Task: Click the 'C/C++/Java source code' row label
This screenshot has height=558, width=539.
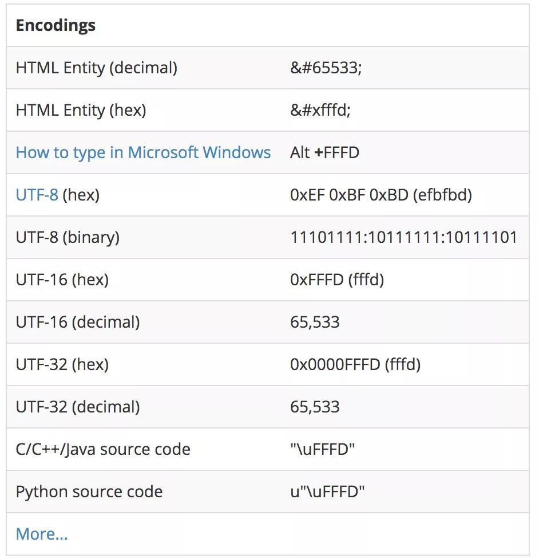Action: pos(103,449)
